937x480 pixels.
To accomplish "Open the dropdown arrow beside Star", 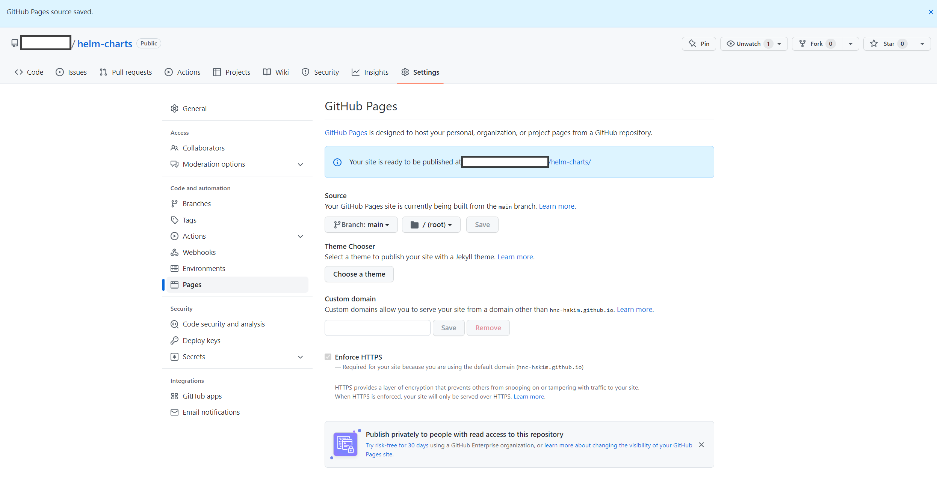I will pyautogui.click(x=922, y=44).
